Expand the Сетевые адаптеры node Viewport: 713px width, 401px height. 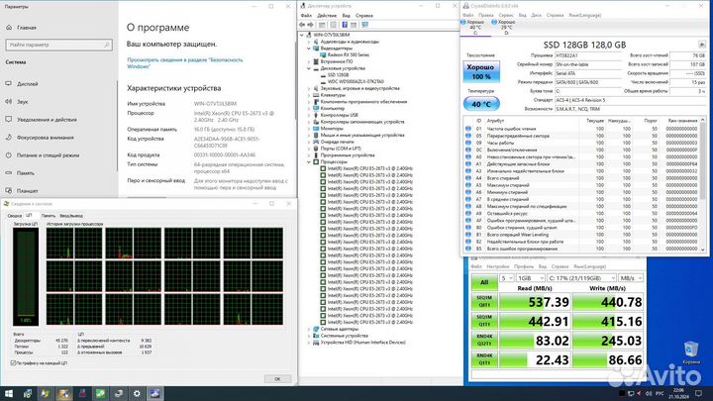(x=309, y=329)
